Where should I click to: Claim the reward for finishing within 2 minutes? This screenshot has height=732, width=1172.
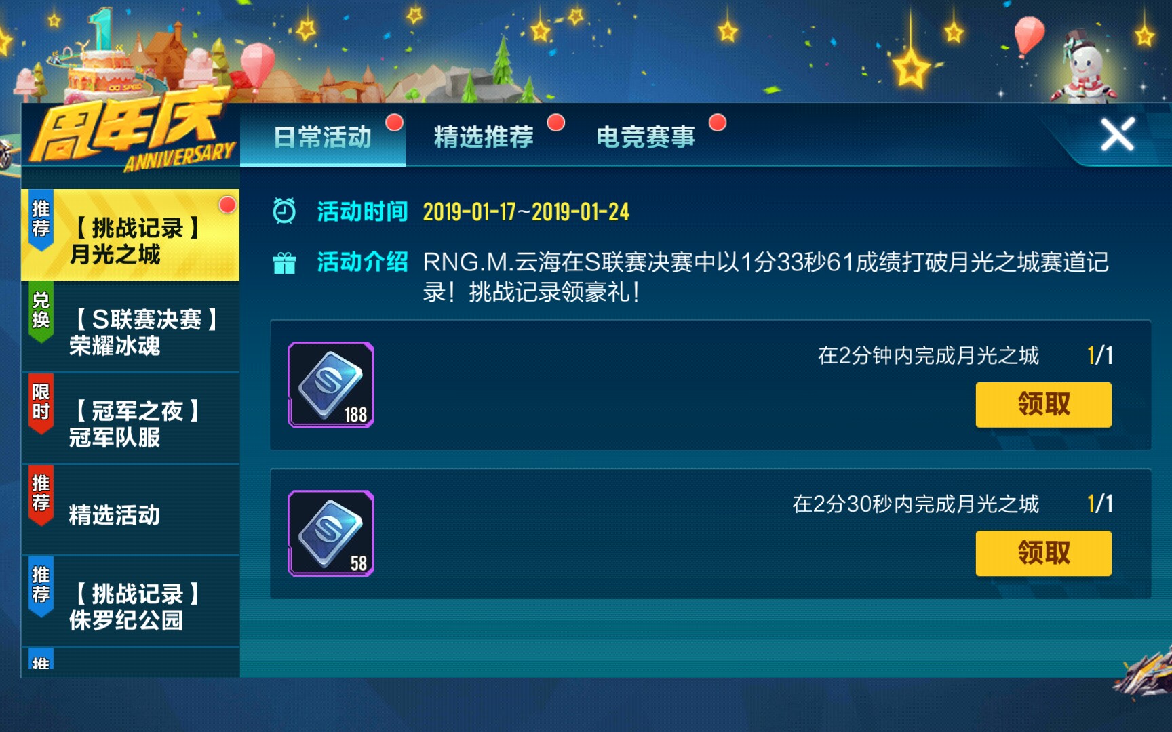pyautogui.click(x=1043, y=405)
